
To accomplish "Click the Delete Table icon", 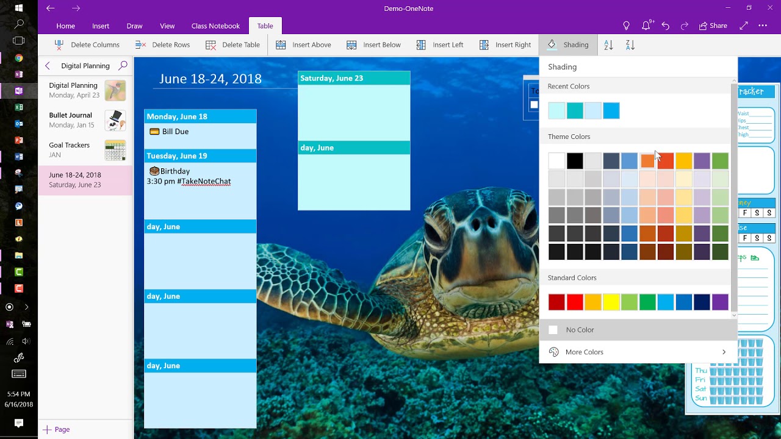I will click(x=211, y=45).
